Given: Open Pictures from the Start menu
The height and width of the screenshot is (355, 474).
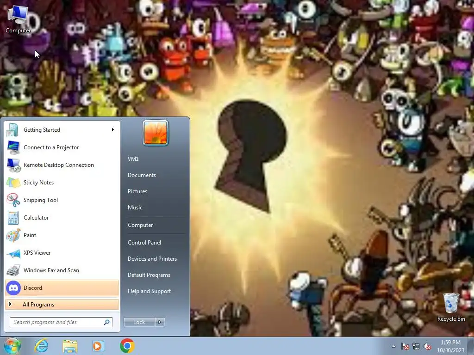Looking at the screenshot, I should coord(137,191).
